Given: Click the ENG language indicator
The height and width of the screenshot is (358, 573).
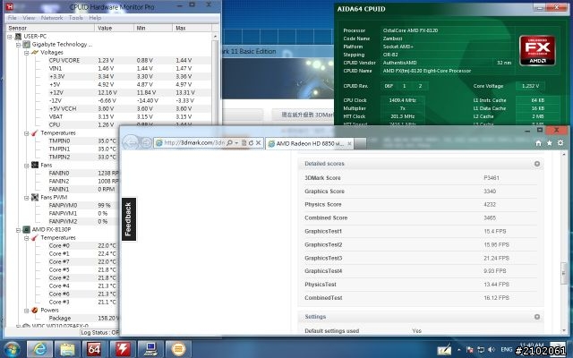Looking at the screenshot, I should click(x=506, y=350).
